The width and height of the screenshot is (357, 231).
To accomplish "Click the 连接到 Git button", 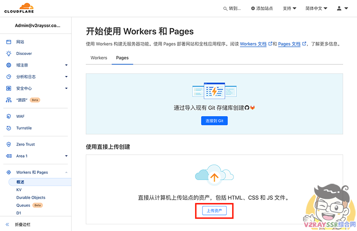I will click(x=214, y=121).
